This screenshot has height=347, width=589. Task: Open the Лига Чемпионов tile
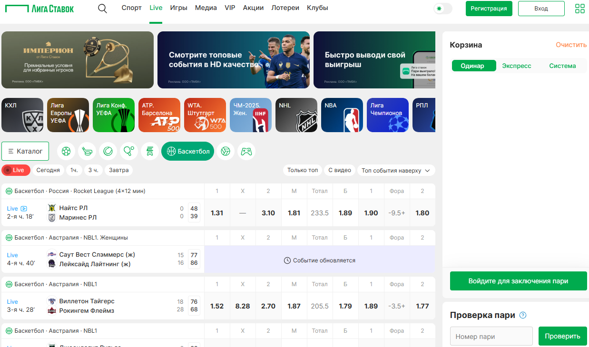[x=388, y=115]
